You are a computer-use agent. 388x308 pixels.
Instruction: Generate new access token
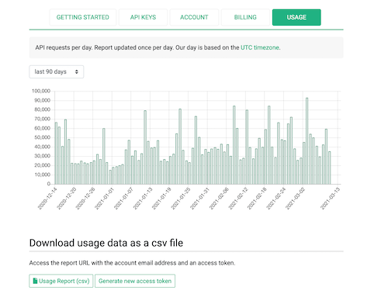tap(135, 281)
